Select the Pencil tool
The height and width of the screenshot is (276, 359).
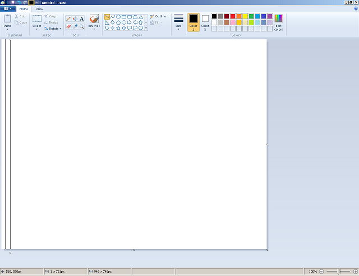[68, 19]
